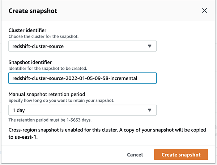
Task: Expand the Manual snapshot retention period dropdown
Action: coord(82,110)
